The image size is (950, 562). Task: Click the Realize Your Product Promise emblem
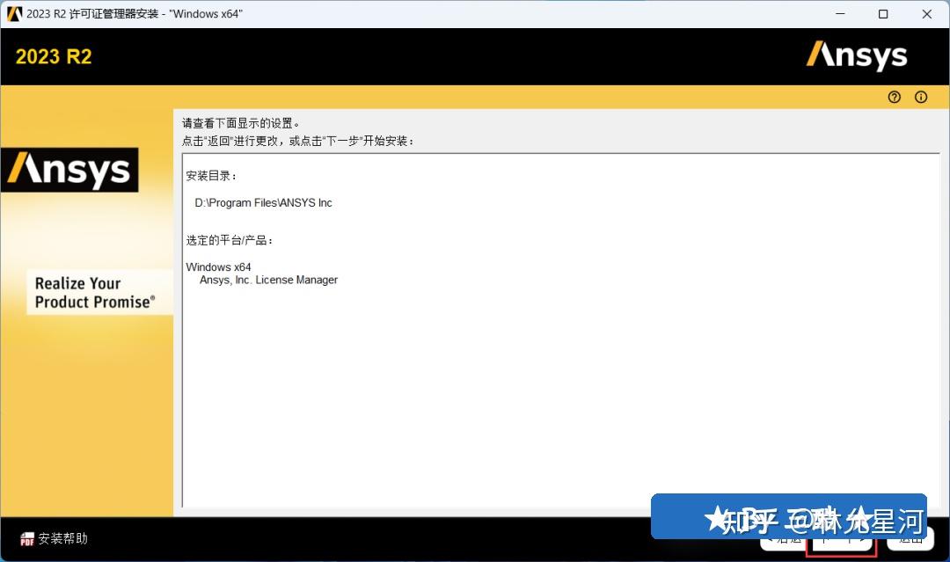pyautogui.click(x=99, y=291)
